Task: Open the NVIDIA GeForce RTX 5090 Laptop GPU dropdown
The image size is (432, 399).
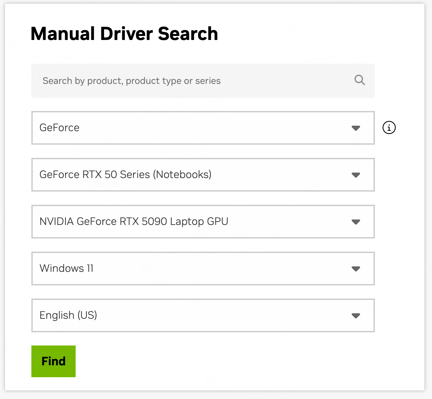Action: (203, 222)
